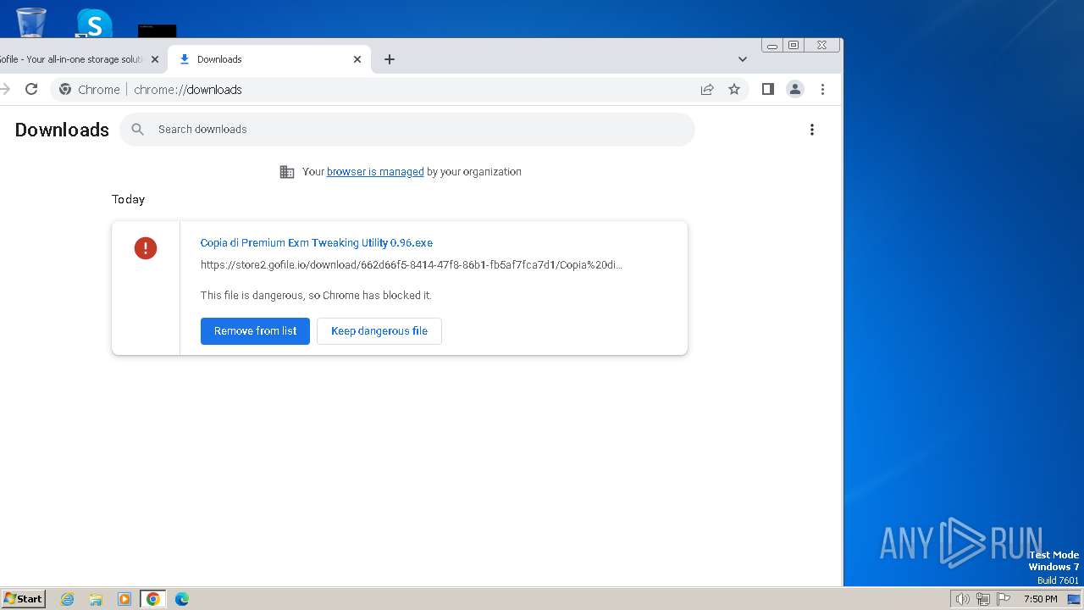
Task: Click the Today date heading
Action: pyautogui.click(x=129, y=199)
